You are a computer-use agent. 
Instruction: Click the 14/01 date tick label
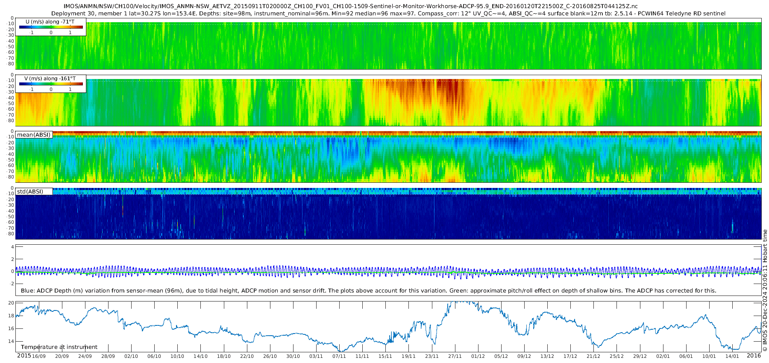point(732,356)
